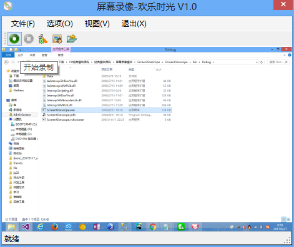Expand the address bar path dropdown arrow
Screen dimensions: 294x247
point(257,62)
